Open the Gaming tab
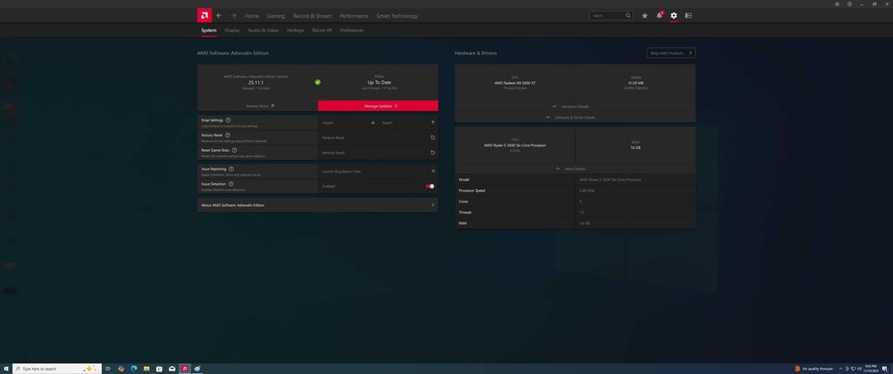The width and height of the screenshot is (893, 374). point(276,16)
